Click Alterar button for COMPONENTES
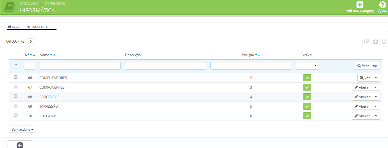The image size is (388, 148). 362,87
